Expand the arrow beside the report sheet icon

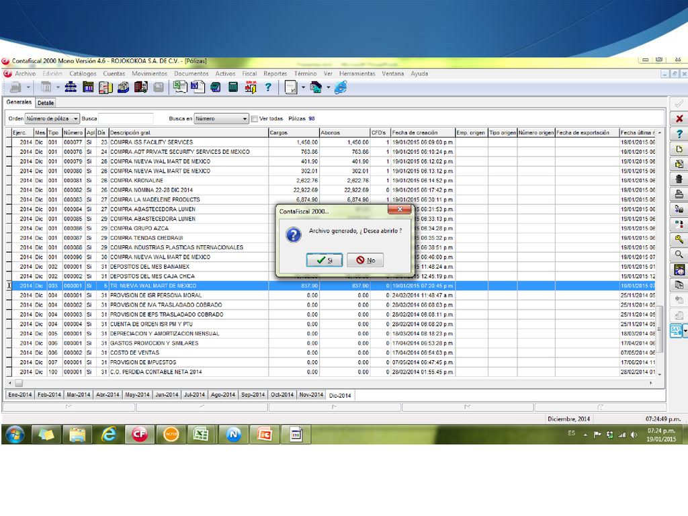[x=303, y=87]
